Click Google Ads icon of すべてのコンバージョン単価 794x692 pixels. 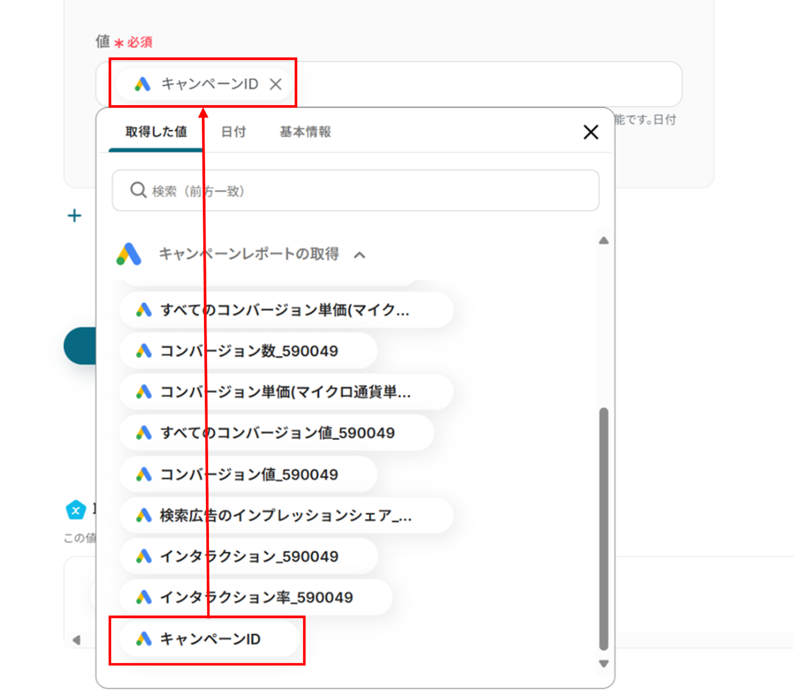(144, 310)
